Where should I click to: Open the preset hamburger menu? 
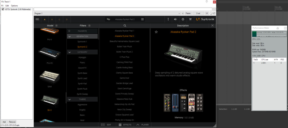(x=142, y=19)
